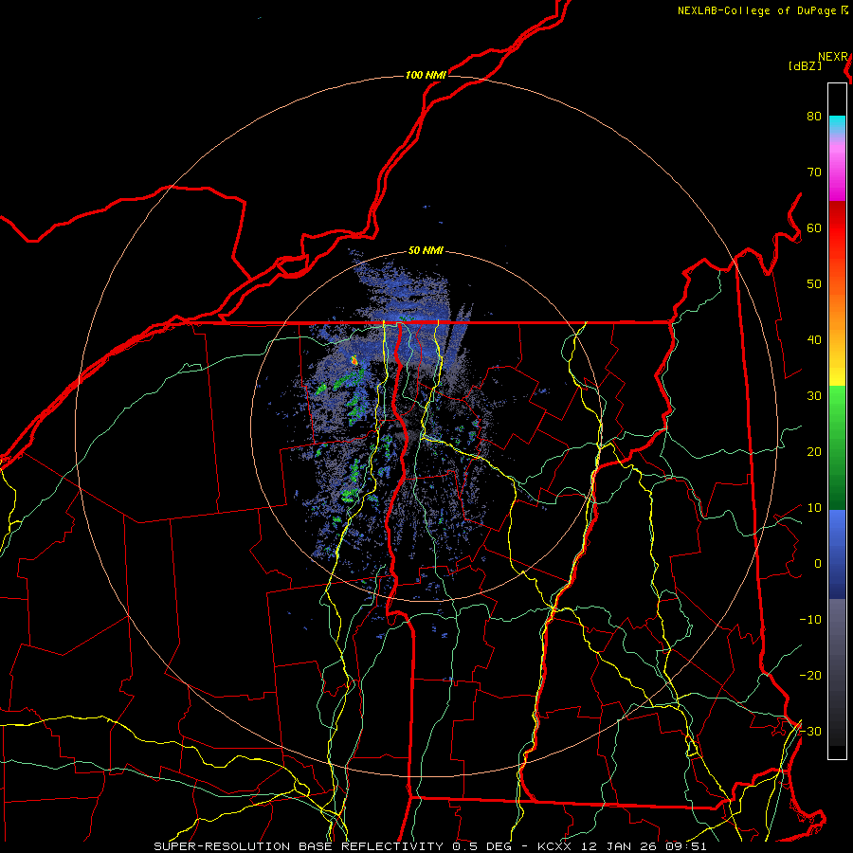The width and height of the screenshot is (853, 853).
Task: Click the 40 value on dBZ scale
Action: pos(814,340)
